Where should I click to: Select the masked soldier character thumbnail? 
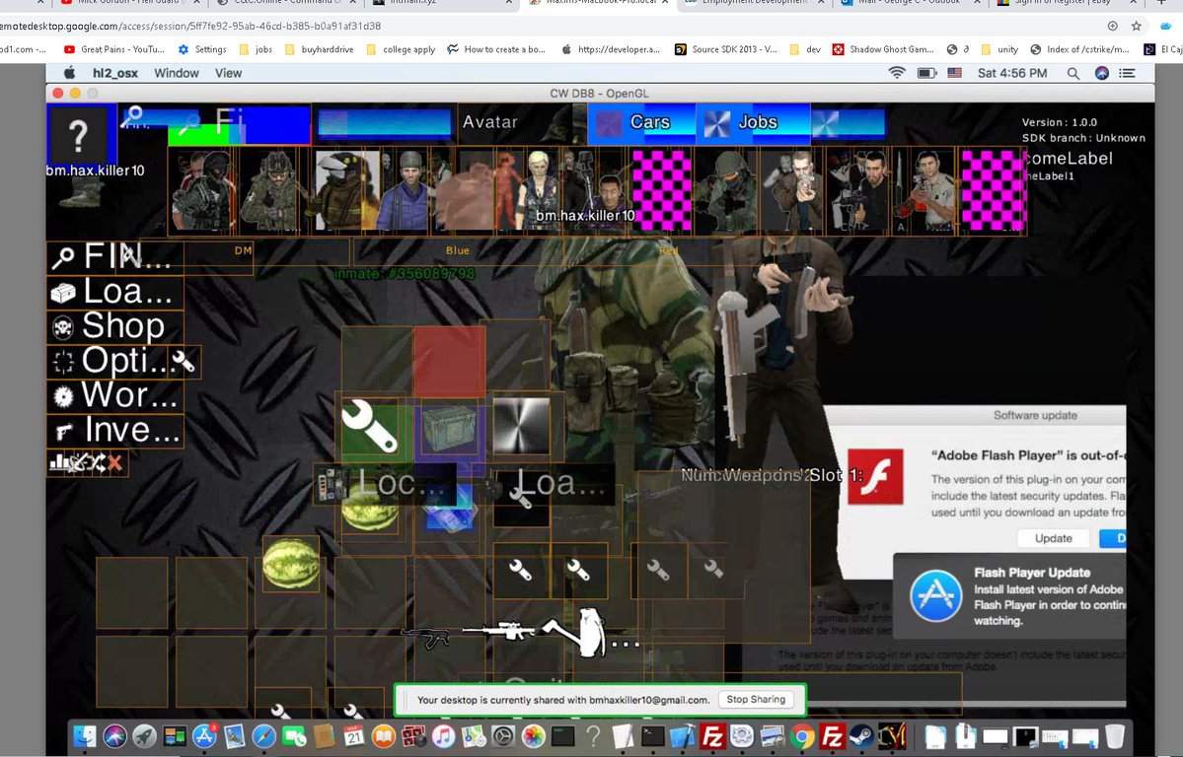pos(201,190)
